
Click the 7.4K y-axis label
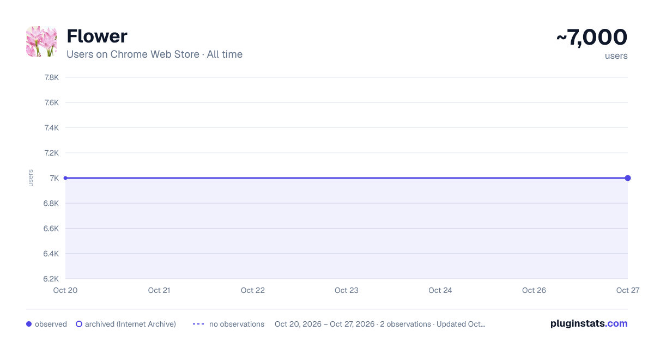tap(51, 127)
